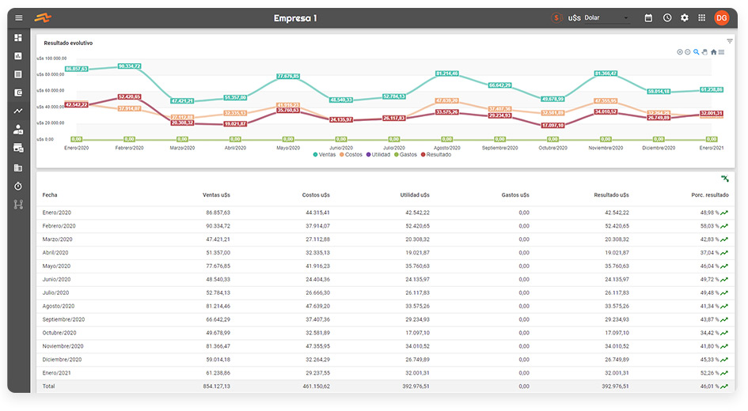Click the Total ventas value 854.127,13

click(217, 386)
